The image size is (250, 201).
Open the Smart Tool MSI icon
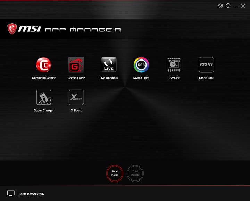(x=206, y=65)
